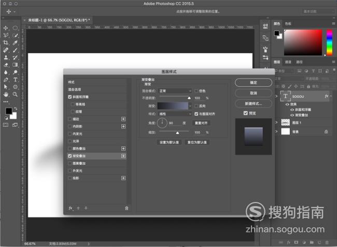Open the gradient picker dropdown arrow
Image resolution: width=337 pixels, height=247 pixels.
click(190, 106)
